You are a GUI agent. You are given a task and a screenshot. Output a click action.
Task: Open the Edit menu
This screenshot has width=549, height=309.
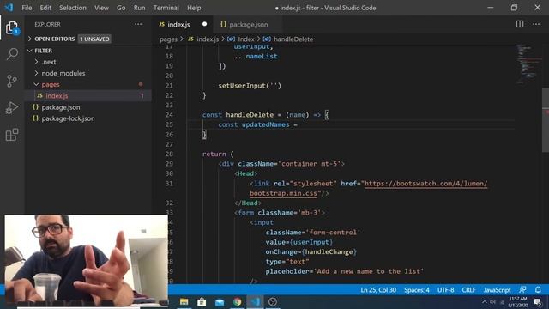click(x=45, y=8)
